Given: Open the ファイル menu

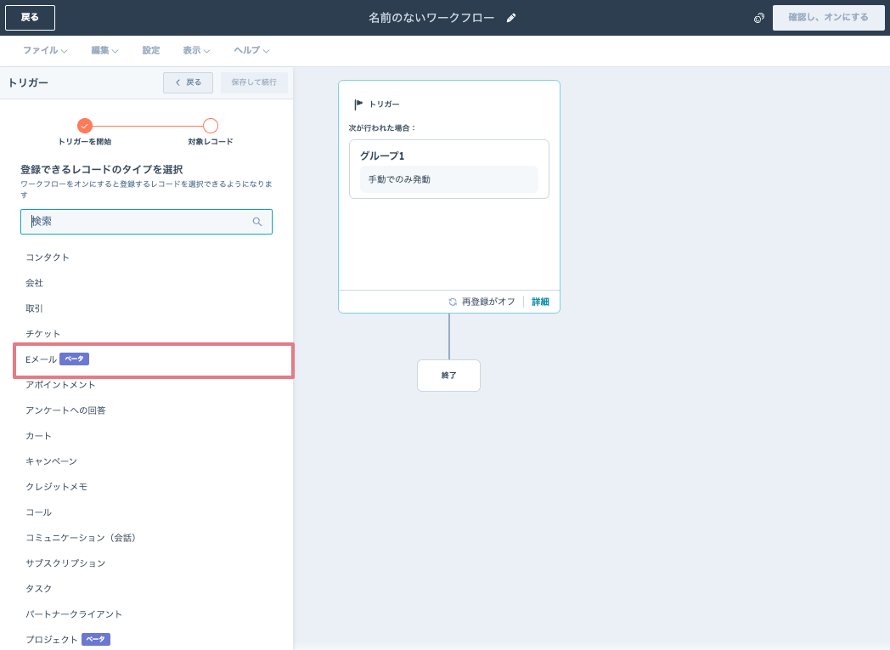Looking at the screenshot, I should click(45, 50).
